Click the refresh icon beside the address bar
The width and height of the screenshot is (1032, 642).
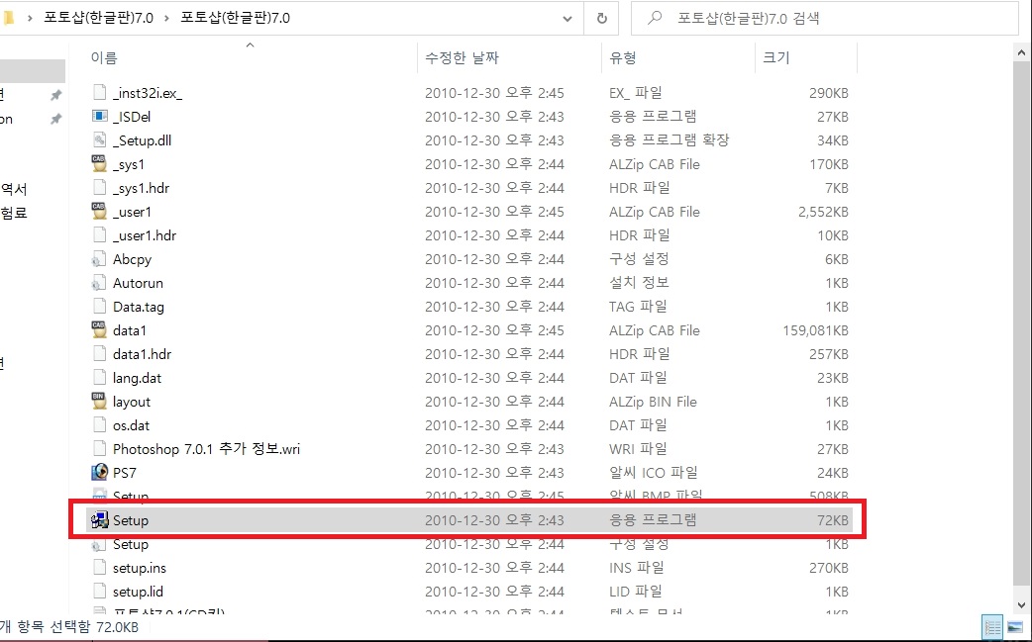602,19
